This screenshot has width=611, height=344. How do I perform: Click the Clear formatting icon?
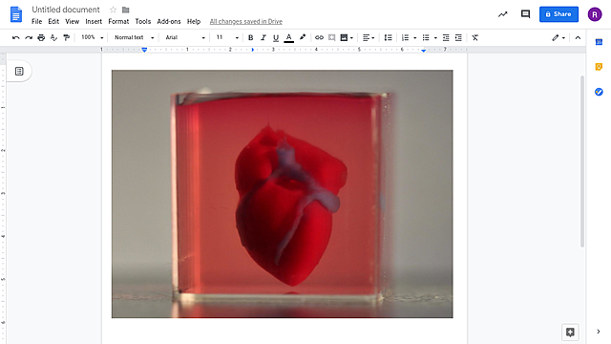click(x=475, y=37)
